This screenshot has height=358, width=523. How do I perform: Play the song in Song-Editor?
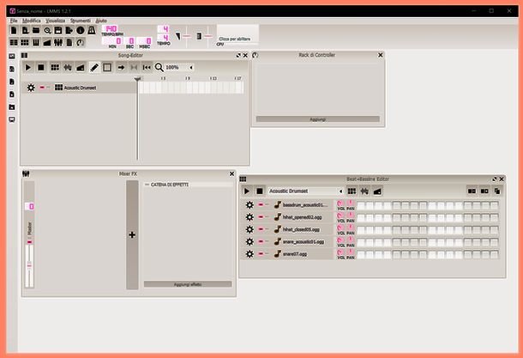28,68
